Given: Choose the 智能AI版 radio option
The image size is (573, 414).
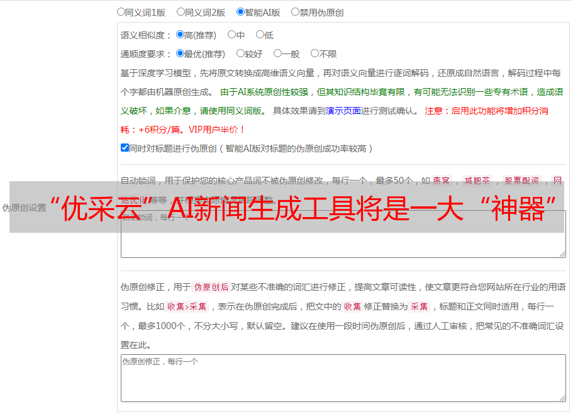Looking at the screenshot, I should click(240, 12).
